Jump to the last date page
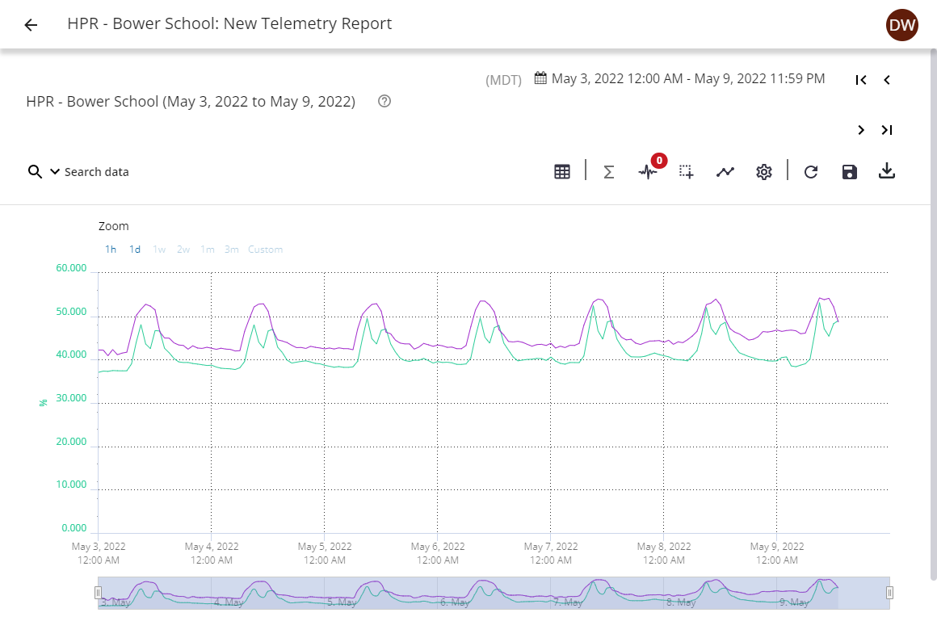The height and width of the screenshot is (621, 937). click(886, 129)
